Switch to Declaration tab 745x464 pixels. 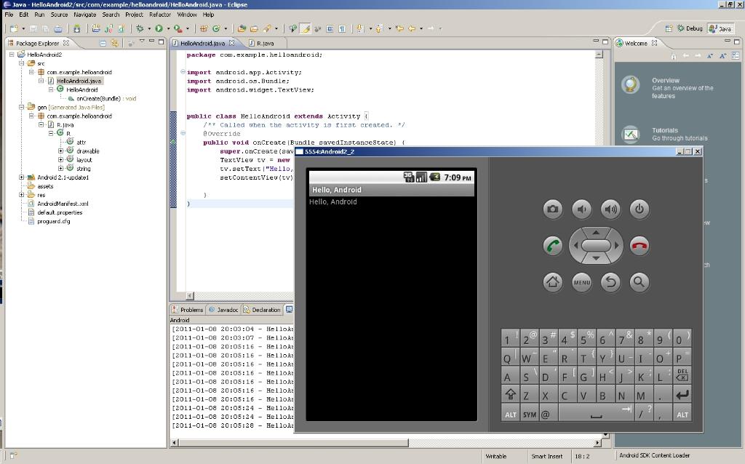pos(262,310)
